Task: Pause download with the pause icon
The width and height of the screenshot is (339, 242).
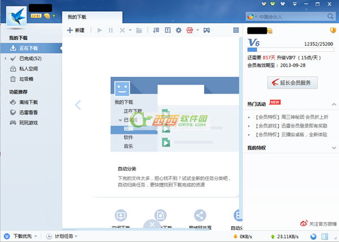Action: [x=111, y=30]
